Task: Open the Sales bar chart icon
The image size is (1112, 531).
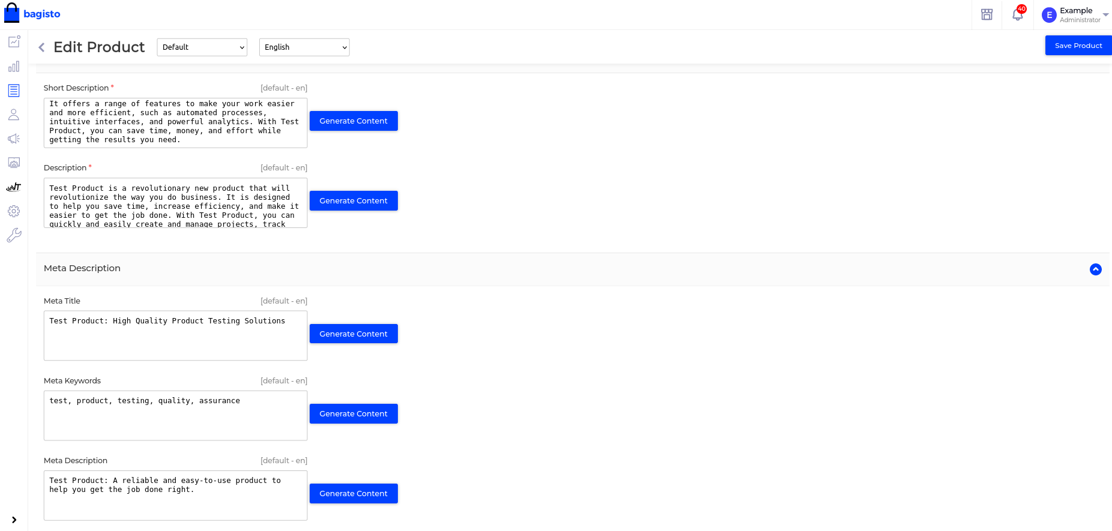Action: pyautogui.click(x=14, y=67)
